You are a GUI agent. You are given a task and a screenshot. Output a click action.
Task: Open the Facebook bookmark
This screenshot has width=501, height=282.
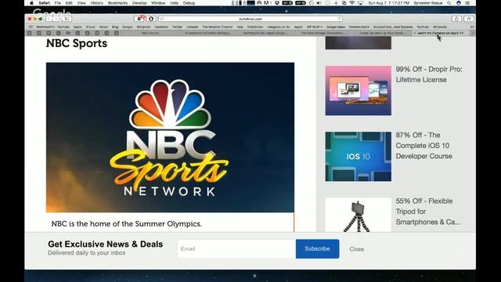click(161, 27)
